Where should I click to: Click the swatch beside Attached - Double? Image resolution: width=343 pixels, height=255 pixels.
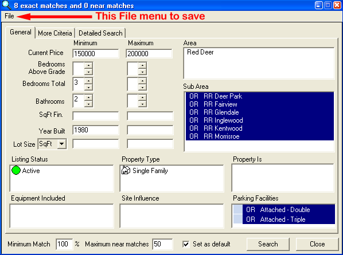pyautogui.click(x=238, y=210)
